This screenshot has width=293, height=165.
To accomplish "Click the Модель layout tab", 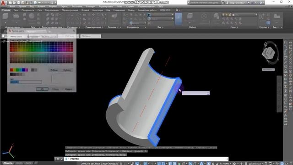I will pos(8,163).
